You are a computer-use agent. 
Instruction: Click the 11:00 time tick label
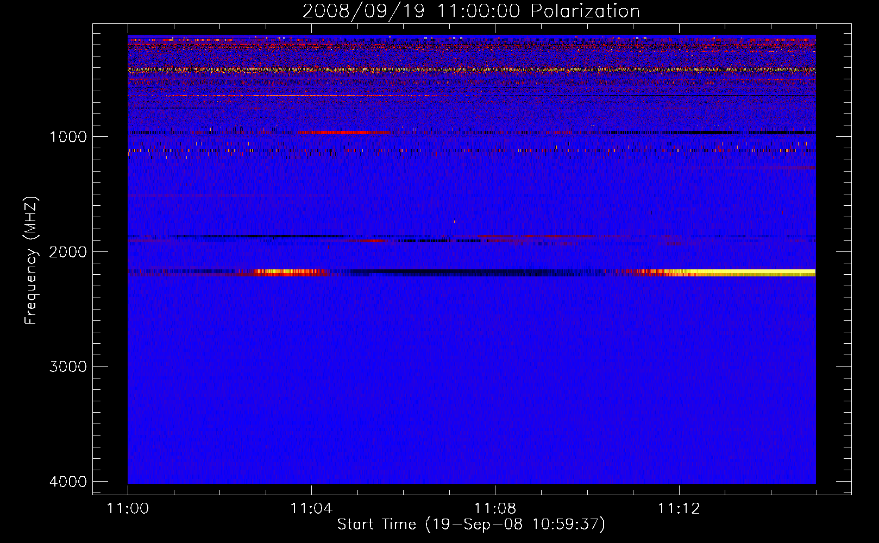coord(128,508)
